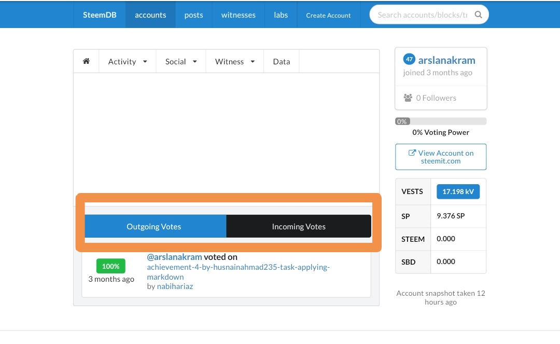Click the followers people icon
This screenshot has height=344, width=560.
point(408,98)
